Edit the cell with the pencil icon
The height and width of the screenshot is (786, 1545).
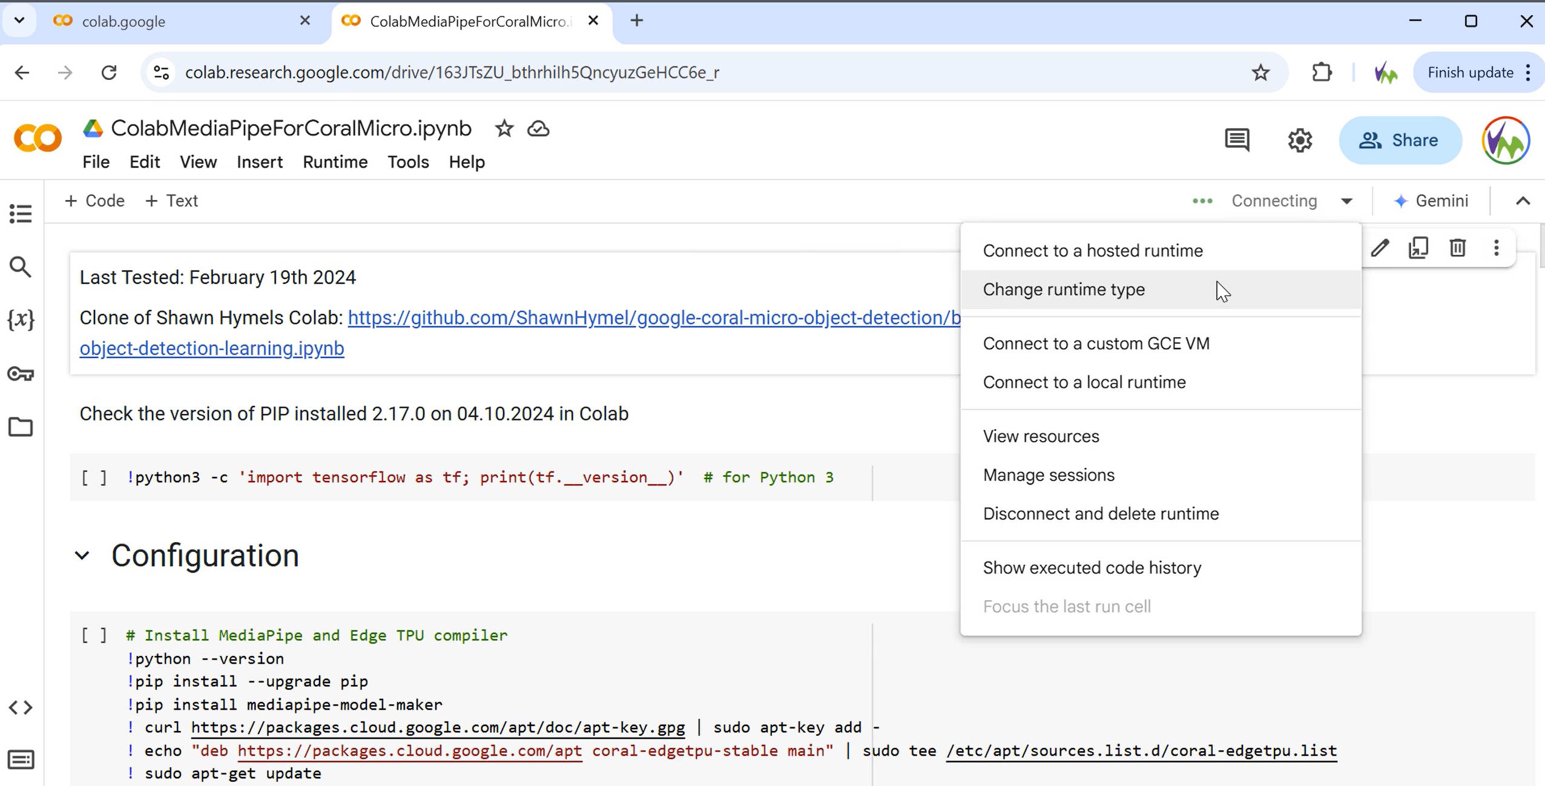click(x=1379, y=247)
